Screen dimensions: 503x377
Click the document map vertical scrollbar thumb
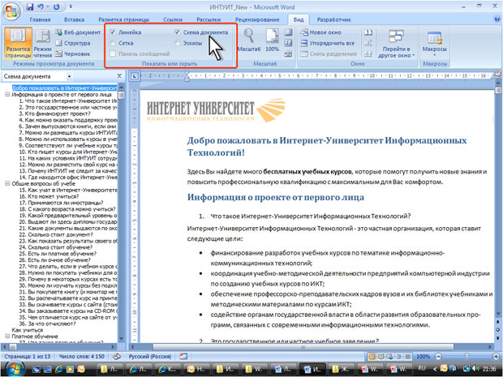tap(121, 95)
